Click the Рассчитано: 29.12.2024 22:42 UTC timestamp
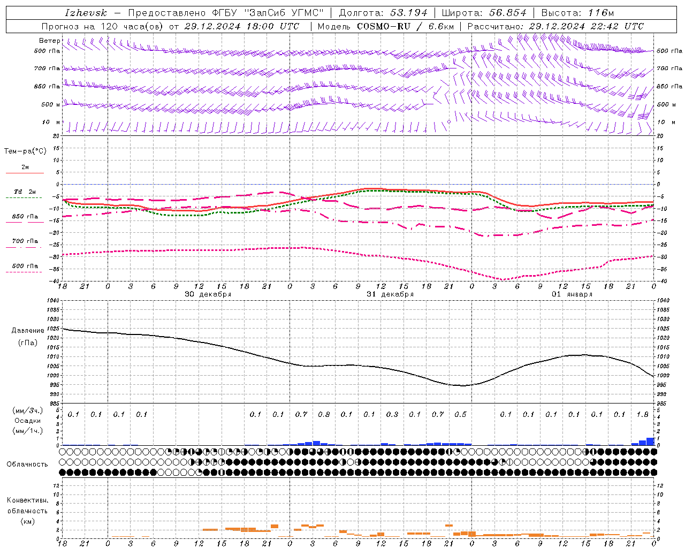Image resolution: width=685 pixels, height=548 pixels. (555, 26)
